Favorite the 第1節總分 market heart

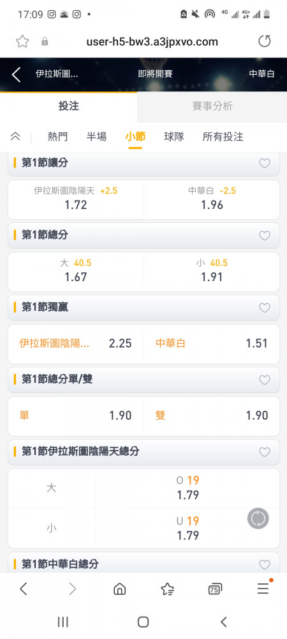pos(265,236)
